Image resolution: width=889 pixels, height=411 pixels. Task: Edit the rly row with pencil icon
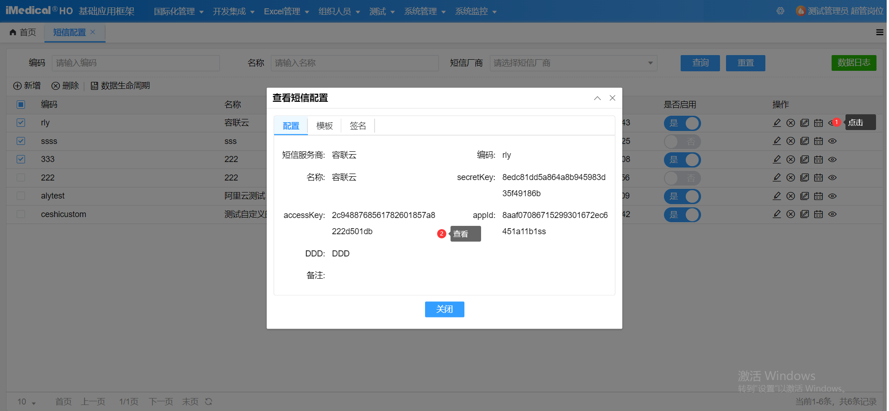click(777, 123)
